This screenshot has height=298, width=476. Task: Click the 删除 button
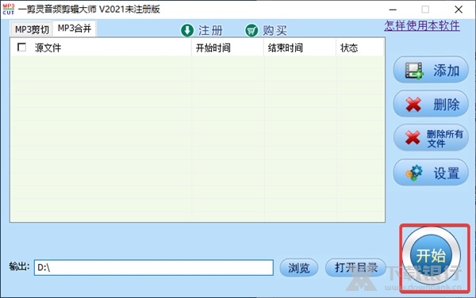(431, 104)
